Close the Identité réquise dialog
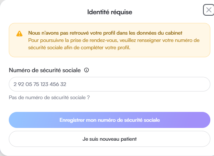Screen dimensions: 214x156 coord(209,10)
